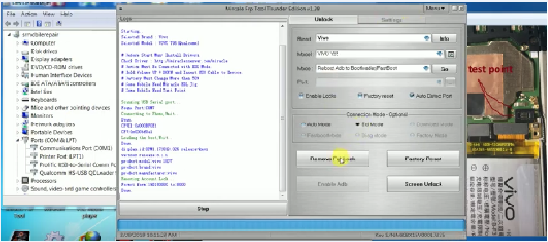Select Printer Port (LPT1) entry
The width and height of the screenshot is (548, 242).
61,156
